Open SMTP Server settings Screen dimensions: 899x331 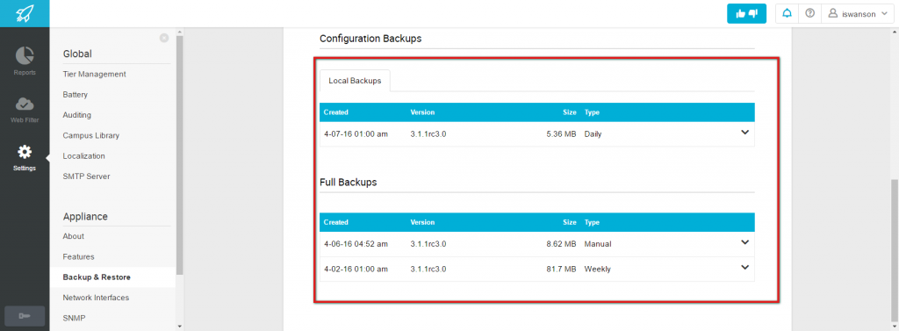click(86, 176)
